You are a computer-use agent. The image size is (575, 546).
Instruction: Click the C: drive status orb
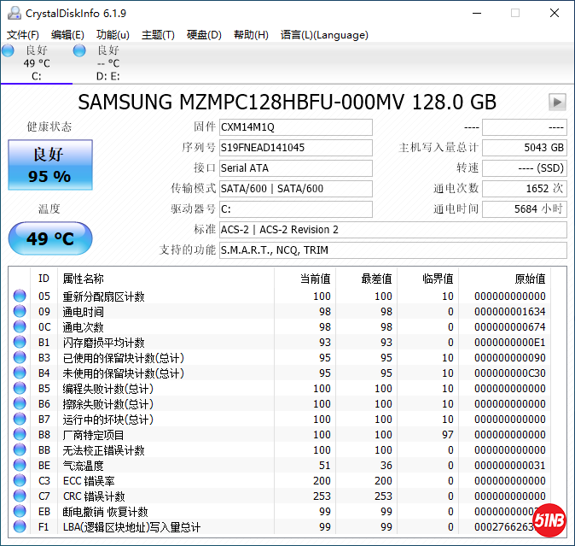(x=9, y=51)
